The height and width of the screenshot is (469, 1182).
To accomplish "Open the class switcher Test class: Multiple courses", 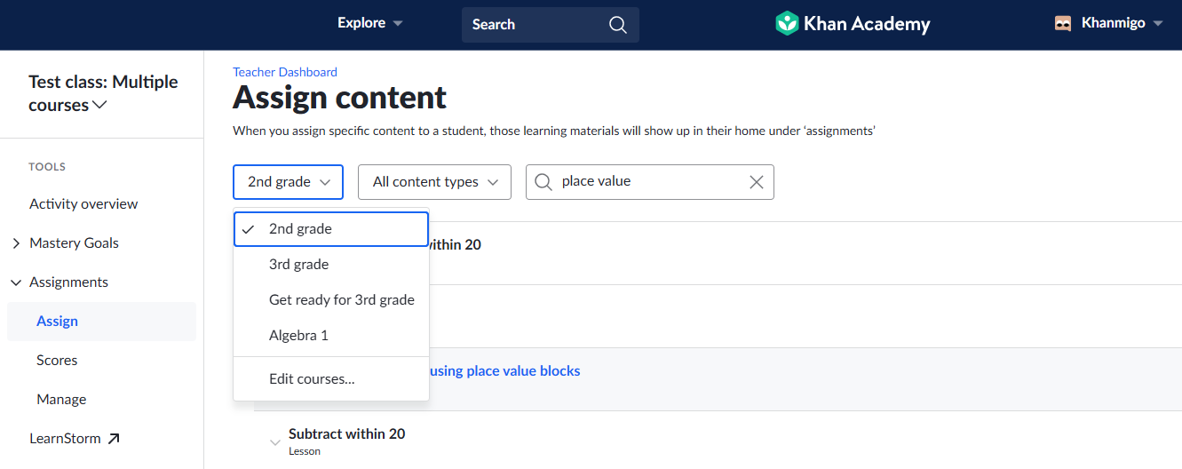I will coord(103,93).
